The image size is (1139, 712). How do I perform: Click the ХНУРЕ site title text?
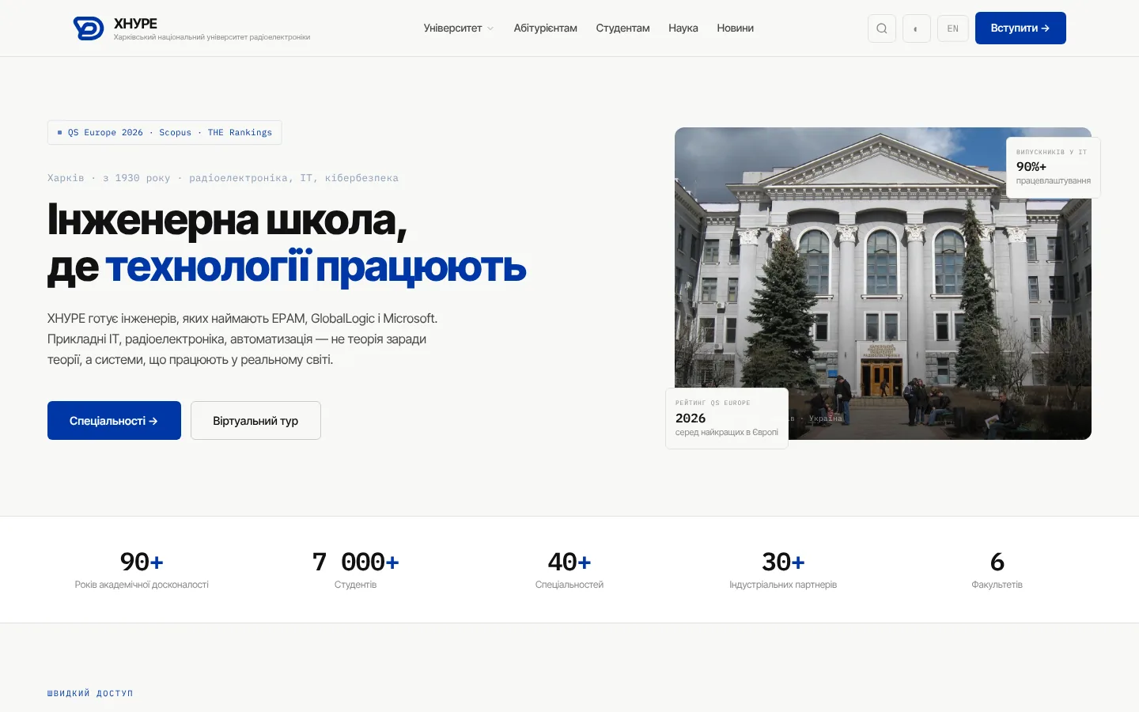135,24
